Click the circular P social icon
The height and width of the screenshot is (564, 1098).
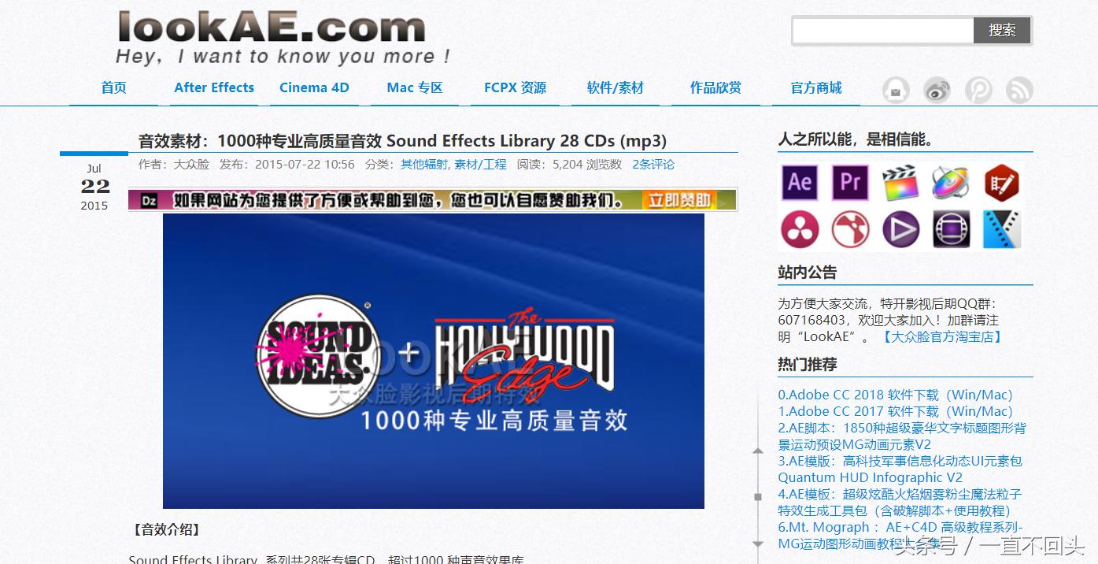(978, 91)
